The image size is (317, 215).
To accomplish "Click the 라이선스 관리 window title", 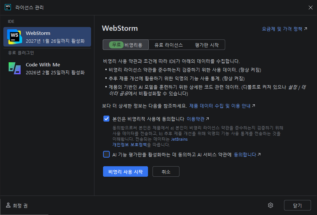I will tap(30, 8).
